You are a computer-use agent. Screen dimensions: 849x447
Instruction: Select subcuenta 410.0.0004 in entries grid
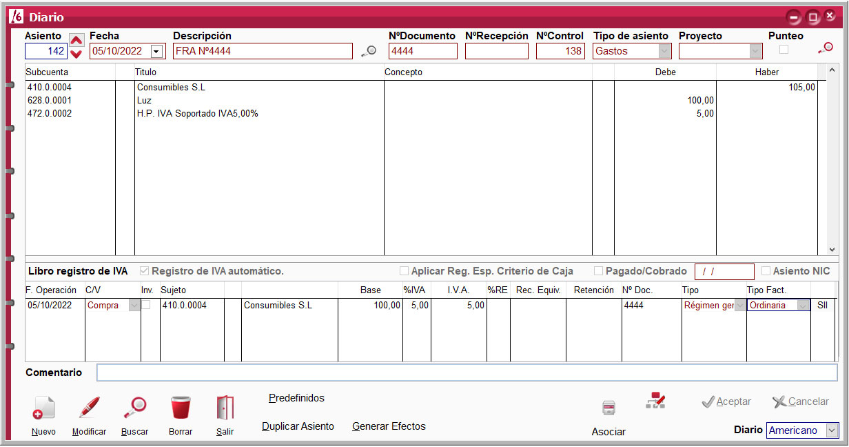[50, 88]
